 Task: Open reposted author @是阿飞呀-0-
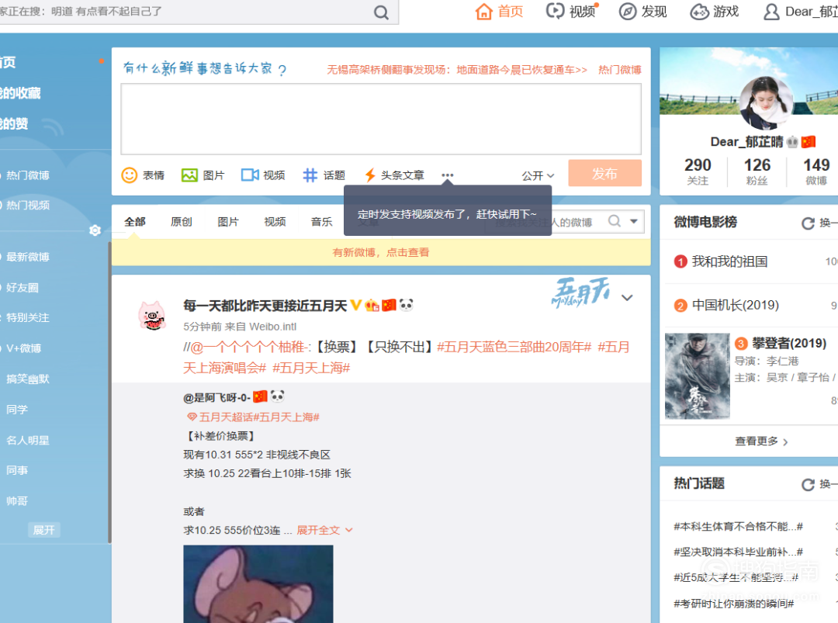point(216,397)
